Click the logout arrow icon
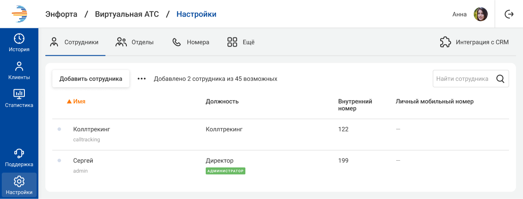Image resolution: width=523 pixels, height=199 pixels. pyautogui.click(x=509, y=14)
